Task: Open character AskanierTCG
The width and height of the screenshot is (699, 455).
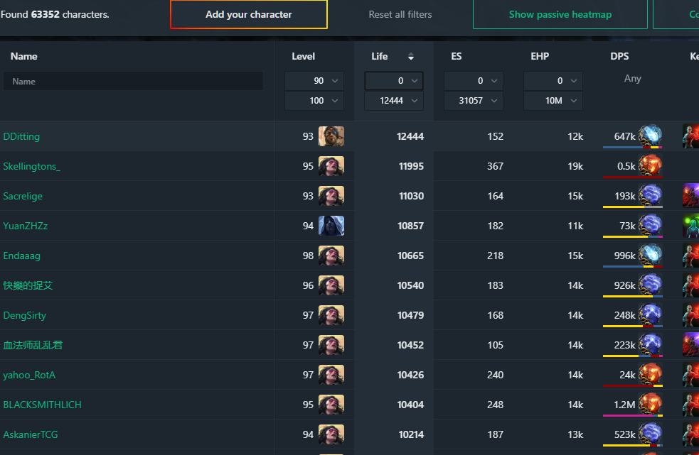Action: point(31,434)
